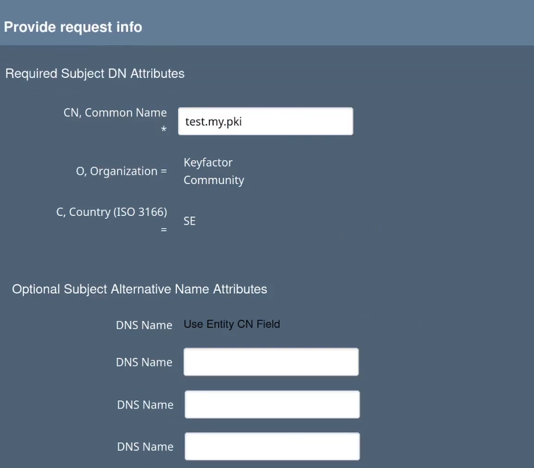The height and width of the screenshot is (468, 534).
Task: Click the "C, Country (ISO 3166)" label
Action: [112, 212]
